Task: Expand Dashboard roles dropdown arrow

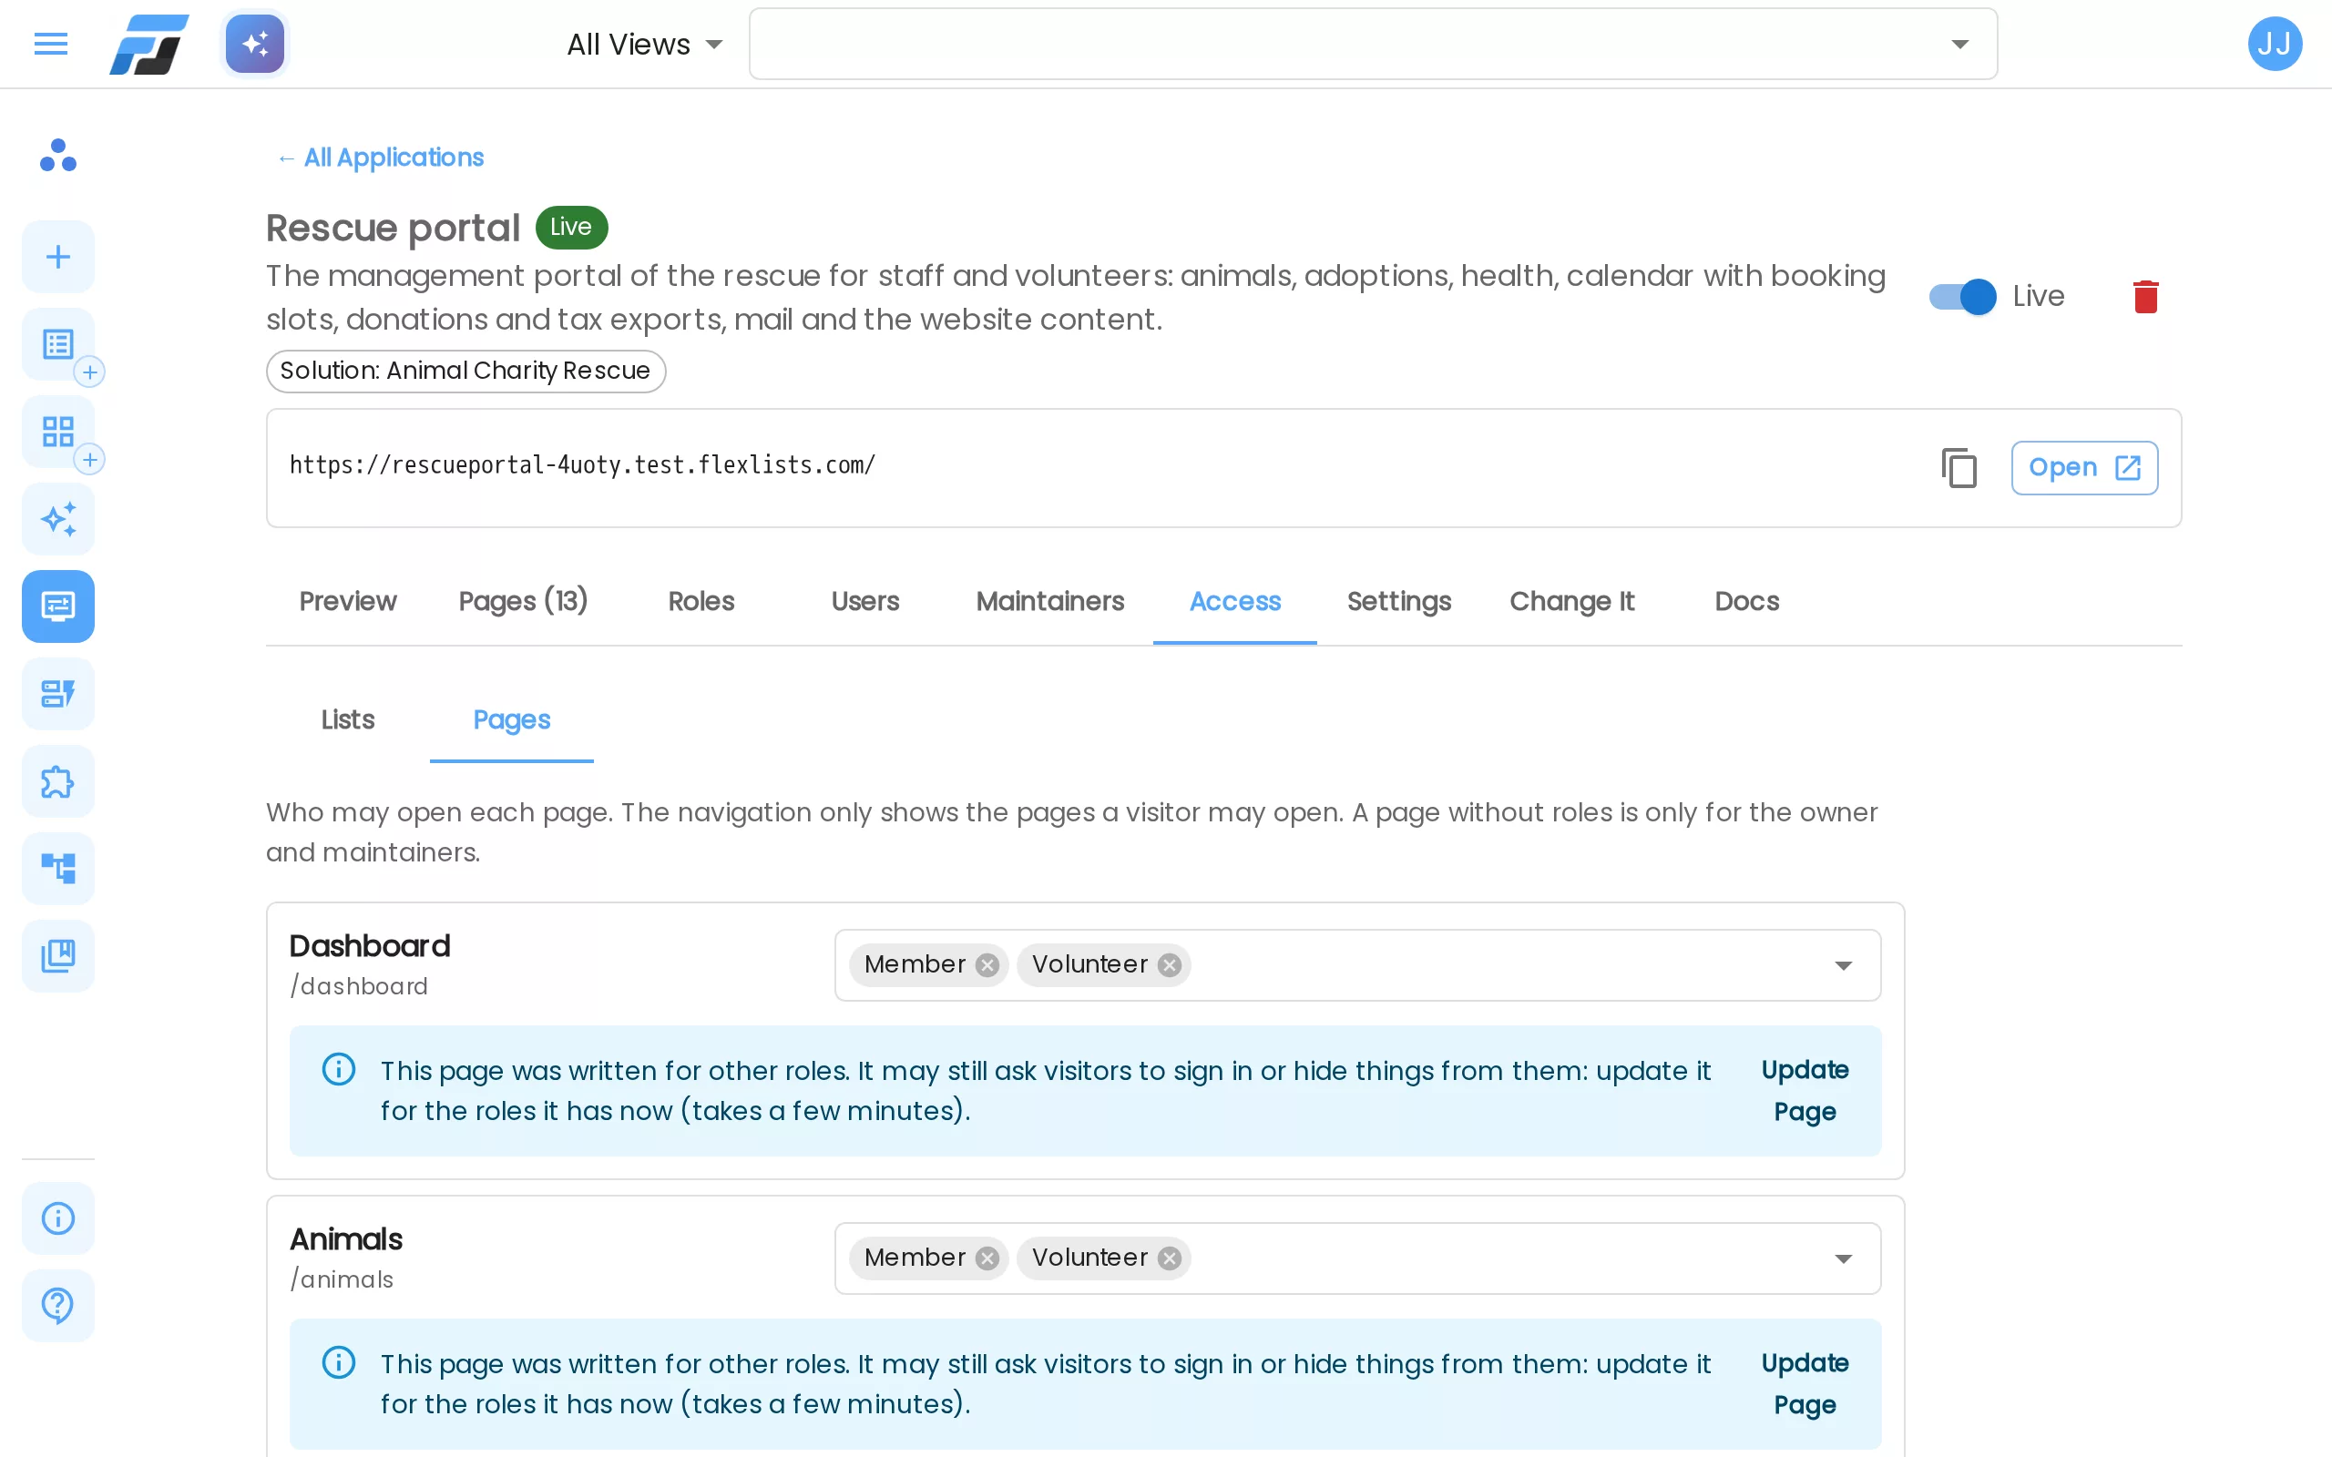Action: click(1844, 965)
